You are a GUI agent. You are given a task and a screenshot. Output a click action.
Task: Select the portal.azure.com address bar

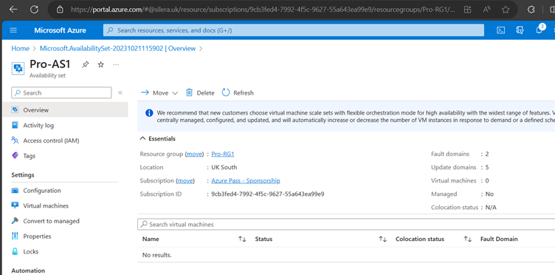(263, 10)
